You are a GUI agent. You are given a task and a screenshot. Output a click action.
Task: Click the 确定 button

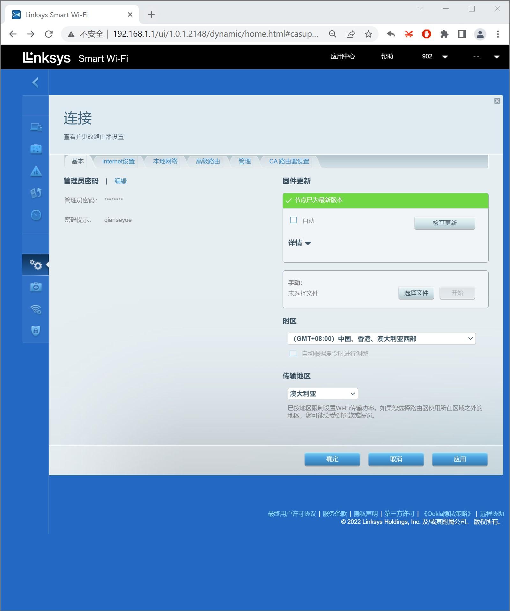332,459
